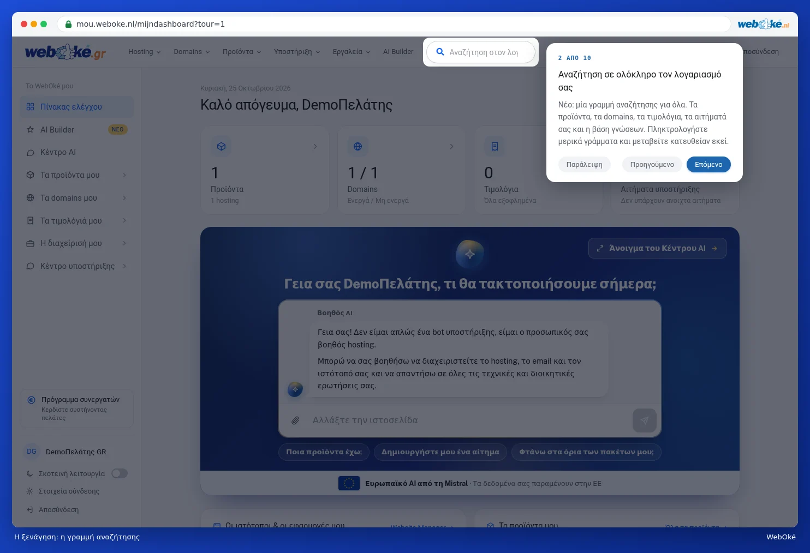Click the AI Builder star icon
The width and height of the screenshot is (810, 553).
click(x=31, y=130)
